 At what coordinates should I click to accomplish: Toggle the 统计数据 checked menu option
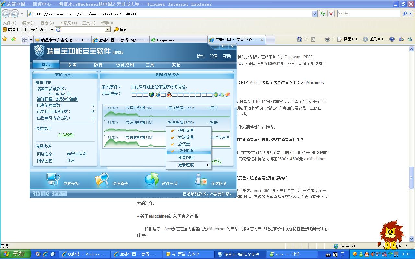[189, 151]
